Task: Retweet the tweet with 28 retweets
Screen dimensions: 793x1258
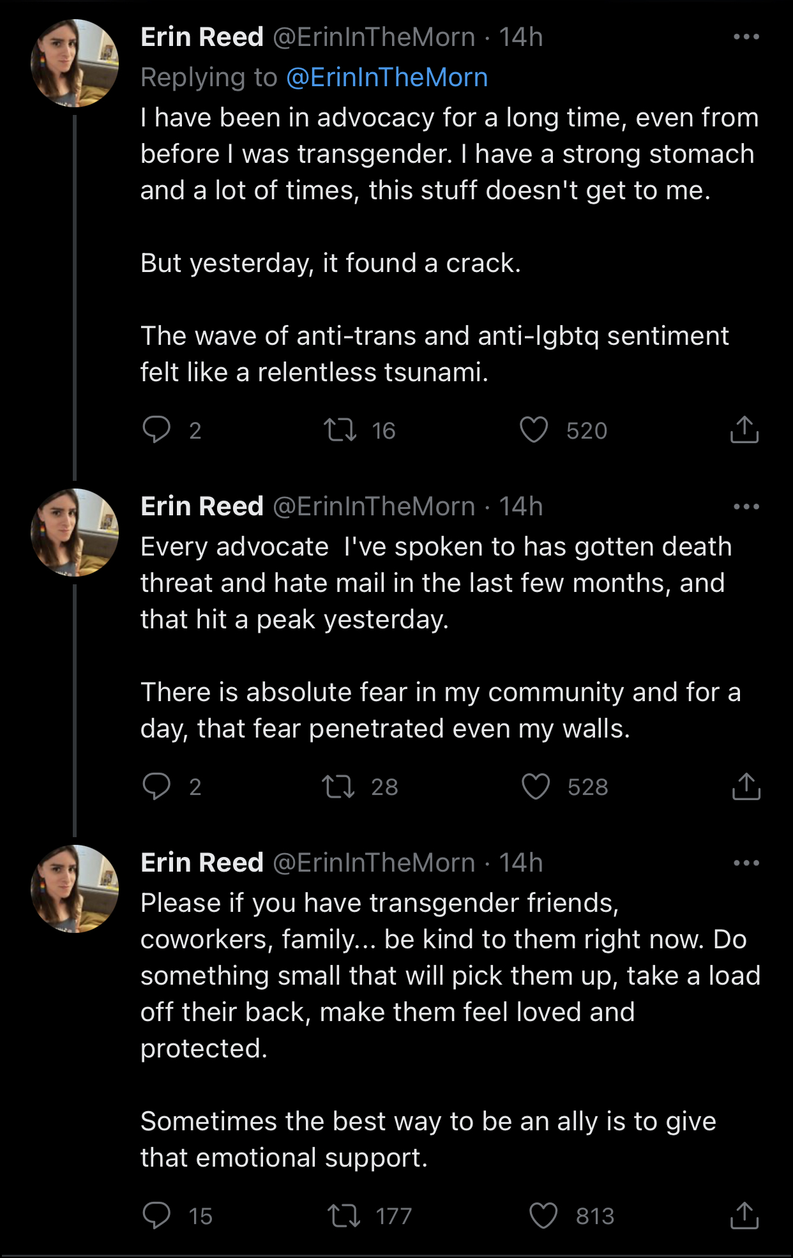Action: tap(338, 786)
